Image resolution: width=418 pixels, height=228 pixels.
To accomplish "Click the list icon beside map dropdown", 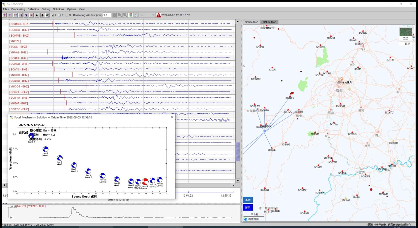I will tap(136, 15).
